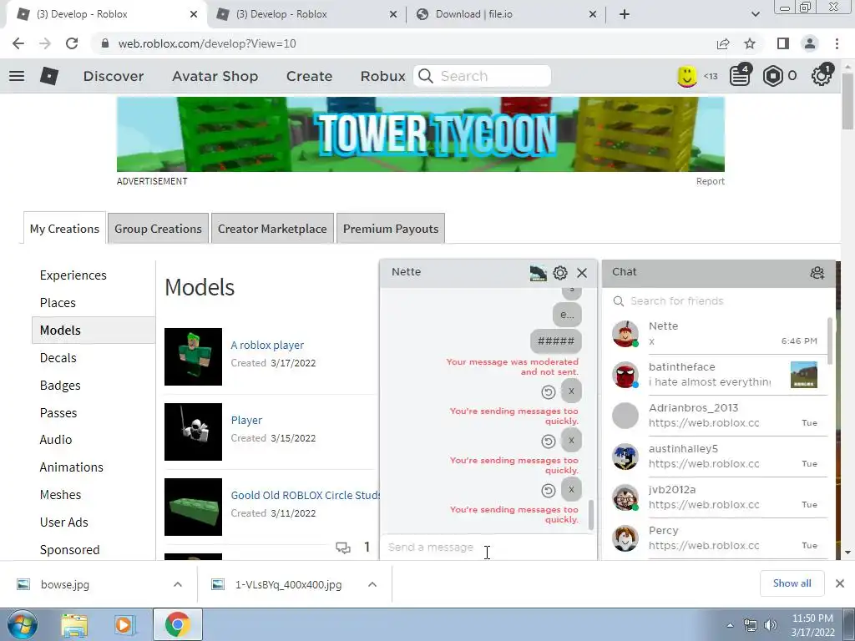This screenshot has width=855, height=641.
Task: Click the Send a message field
Action: pos(488,548)
